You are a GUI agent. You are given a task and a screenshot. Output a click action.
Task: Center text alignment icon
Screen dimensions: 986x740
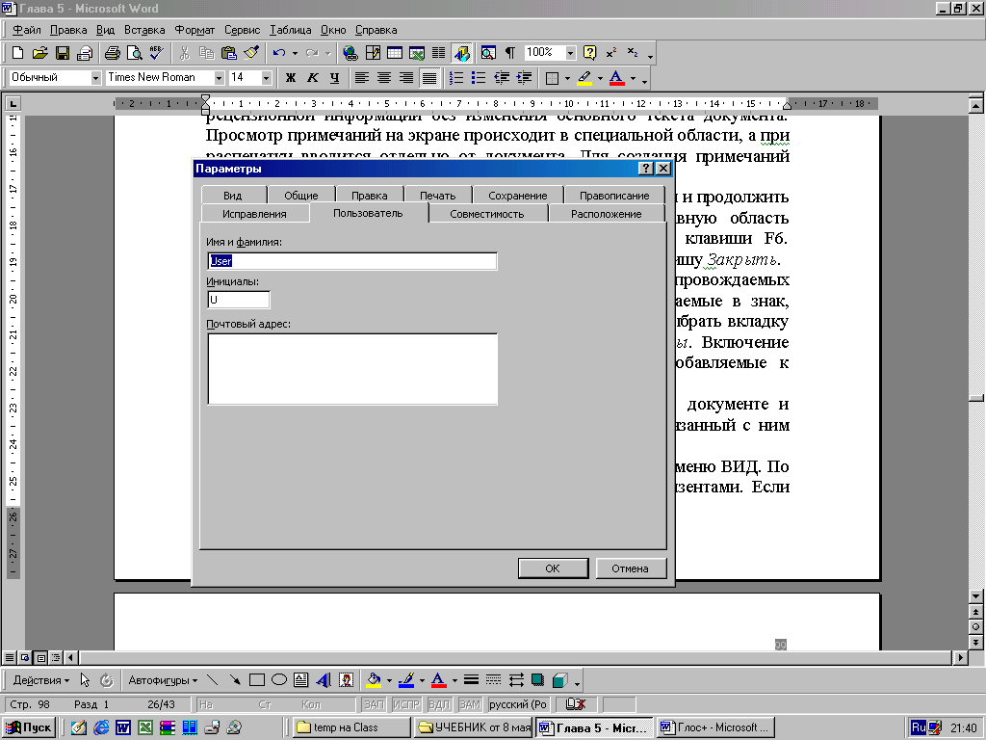[x=383, y=77]
